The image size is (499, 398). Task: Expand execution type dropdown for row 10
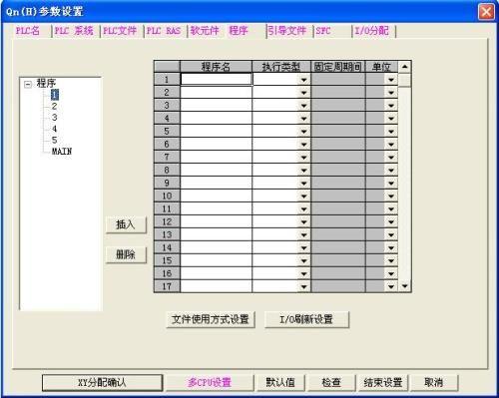(303, 197)
